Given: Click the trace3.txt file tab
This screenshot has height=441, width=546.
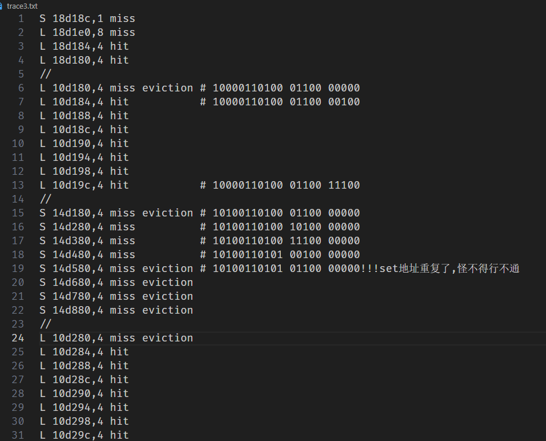Looking at the screenshot, I should pos(19,6).
